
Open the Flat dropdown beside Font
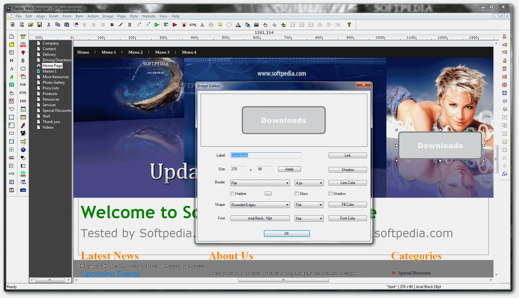[x=309, y=219]
